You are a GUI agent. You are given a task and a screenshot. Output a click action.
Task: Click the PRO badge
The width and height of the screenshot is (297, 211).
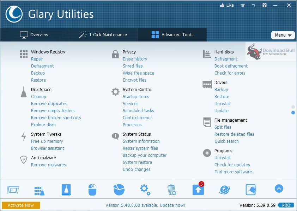pyautogui.click(x=286, y=205)
